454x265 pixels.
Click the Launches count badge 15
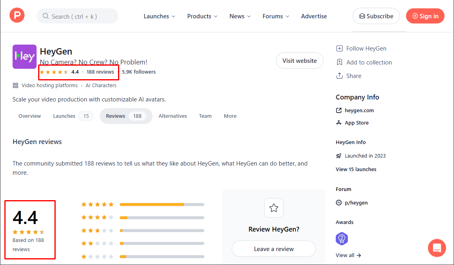86,116
